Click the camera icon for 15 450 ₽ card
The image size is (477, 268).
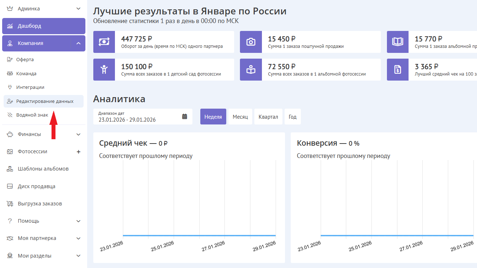point(251,42)
